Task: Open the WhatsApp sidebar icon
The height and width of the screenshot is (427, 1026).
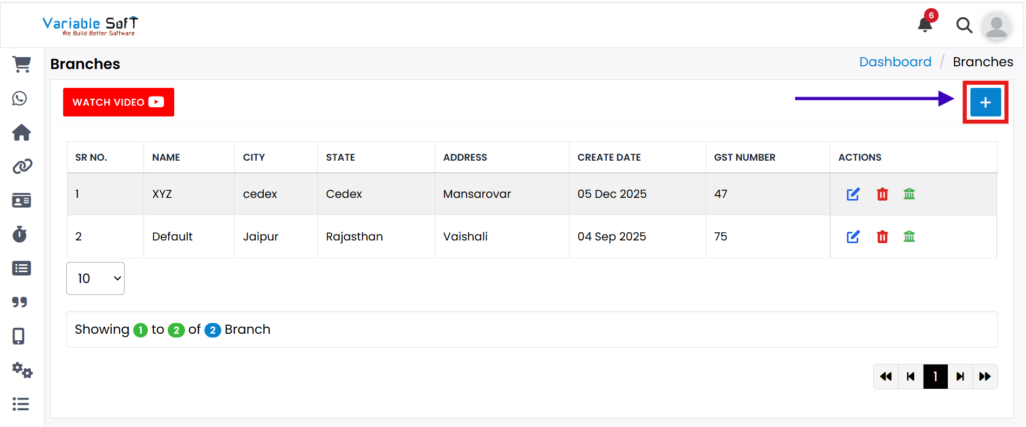Action: 20,99
